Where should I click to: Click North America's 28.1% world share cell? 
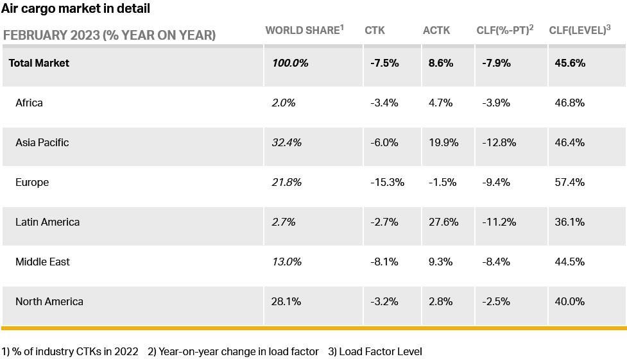point(286,301)
